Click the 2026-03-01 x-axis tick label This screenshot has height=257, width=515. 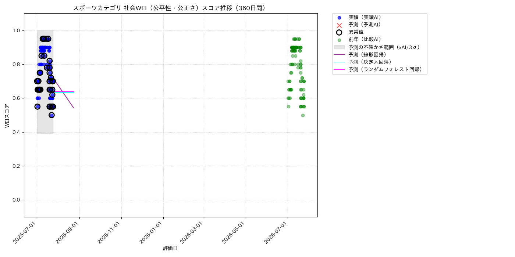point(192,233)
